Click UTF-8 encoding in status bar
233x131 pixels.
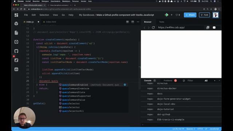click(x=200, y=129)
